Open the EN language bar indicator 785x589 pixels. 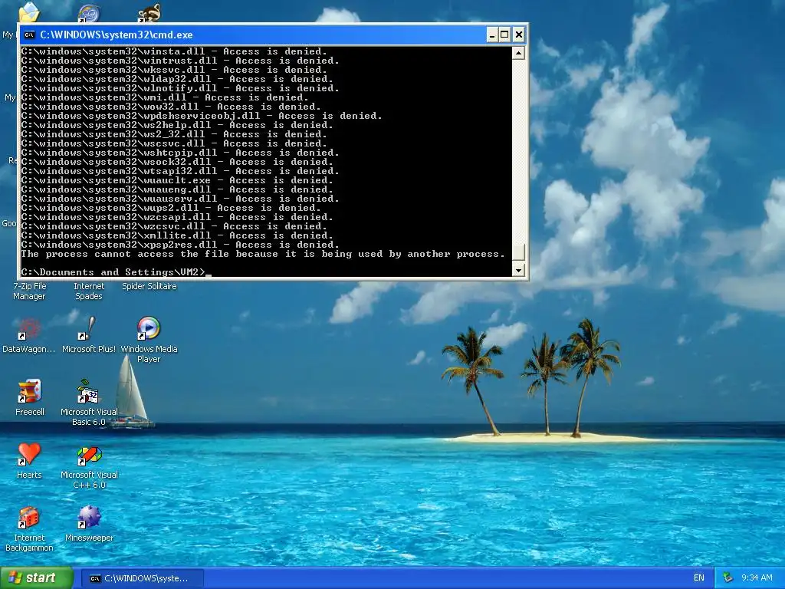(x=699, y=577)
